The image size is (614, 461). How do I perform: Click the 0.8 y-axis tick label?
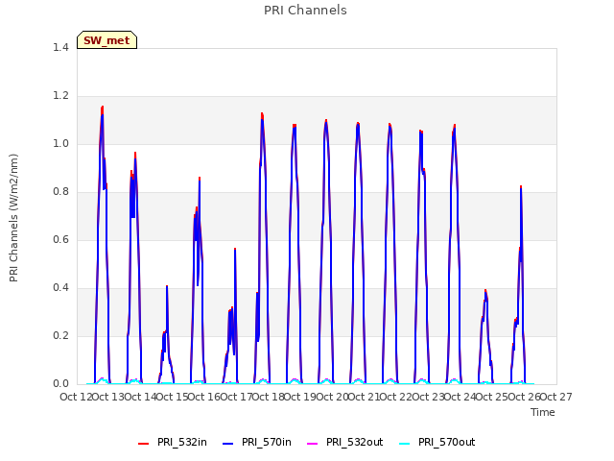(x=60, y=191)
